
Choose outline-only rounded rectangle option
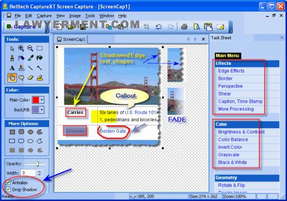click(21, 141)
